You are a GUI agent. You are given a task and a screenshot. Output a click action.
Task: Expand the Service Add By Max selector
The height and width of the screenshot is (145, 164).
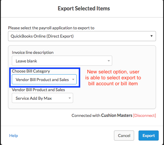[42, 98]
